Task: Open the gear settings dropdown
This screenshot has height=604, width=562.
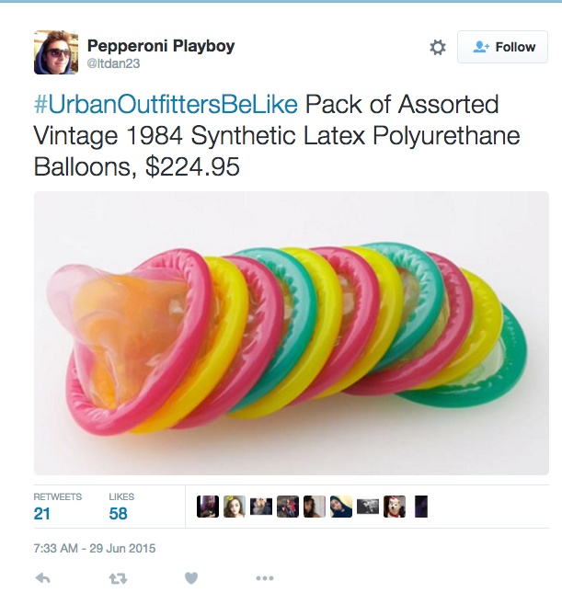Action: point(438,48)
